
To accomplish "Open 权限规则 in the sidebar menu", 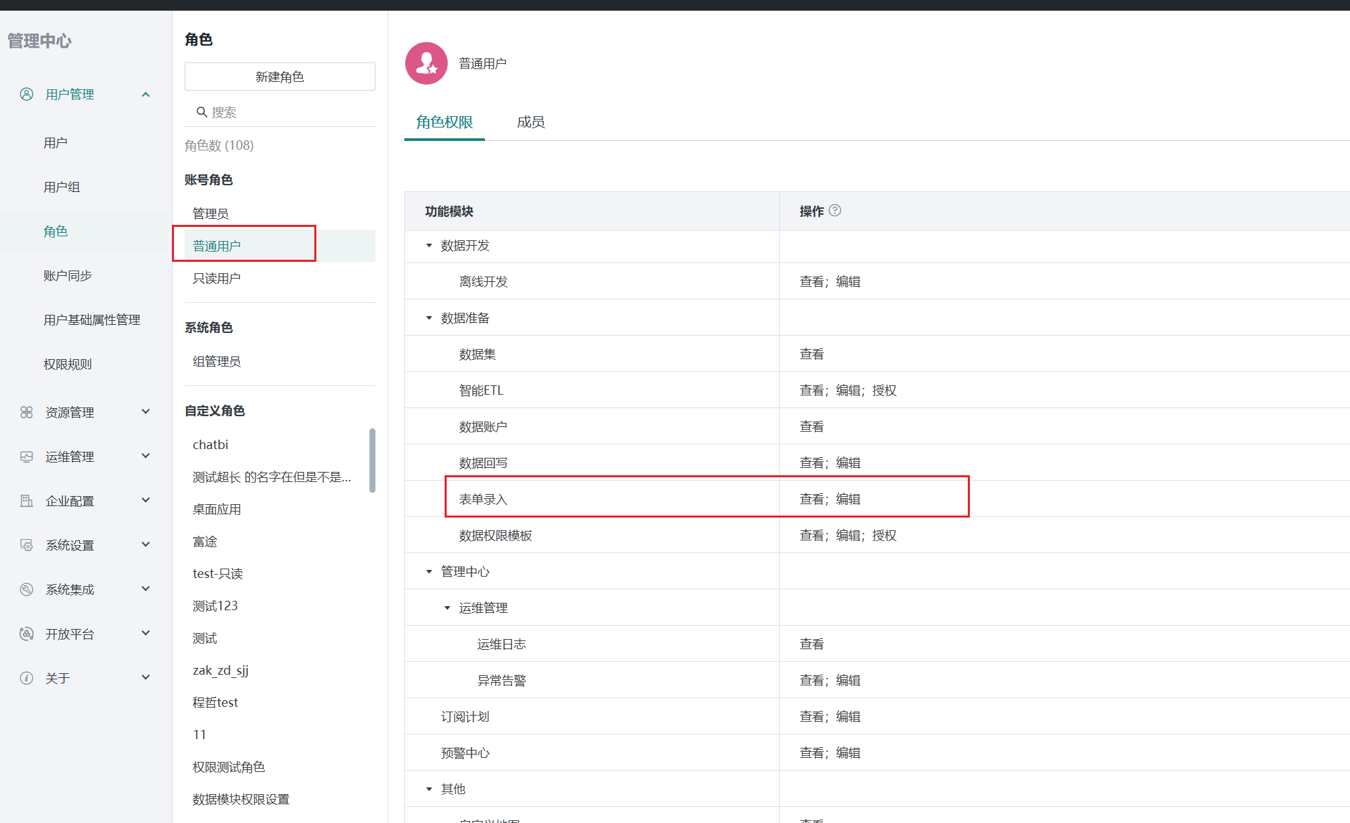I will tap(68, 365).
